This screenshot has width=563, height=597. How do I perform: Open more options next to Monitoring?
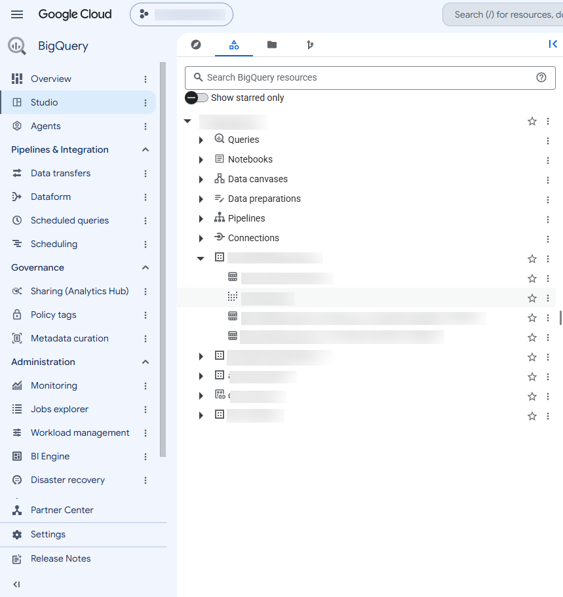145,386
